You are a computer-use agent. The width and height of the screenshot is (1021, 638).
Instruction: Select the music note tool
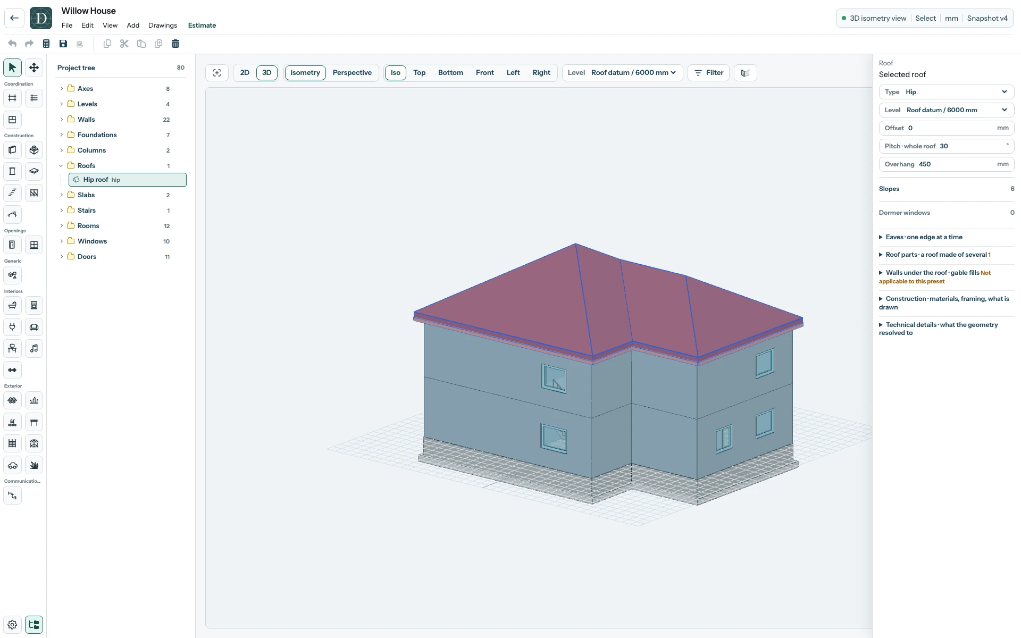[34, 349]
